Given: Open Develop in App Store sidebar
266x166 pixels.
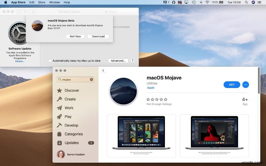Looking at the screenshot, I should (x=68, y=125).
